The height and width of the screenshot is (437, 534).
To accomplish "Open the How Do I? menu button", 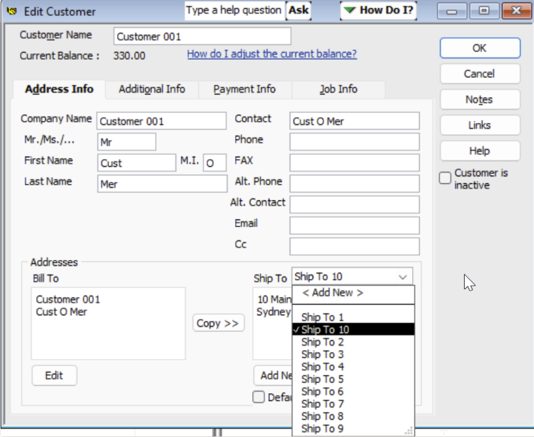I will 378,10.
